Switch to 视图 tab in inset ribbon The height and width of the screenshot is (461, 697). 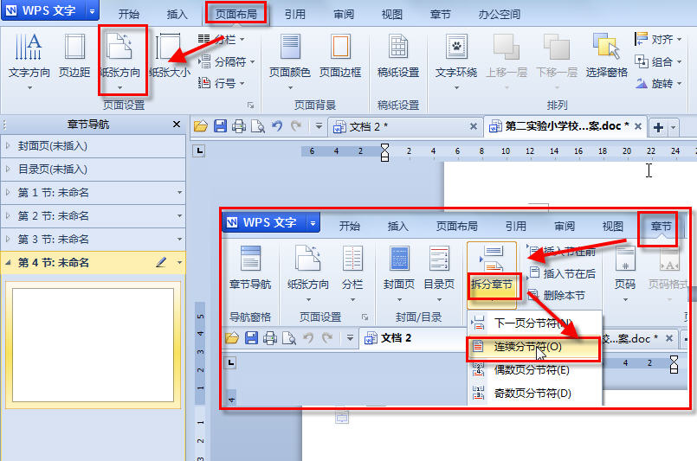[x=612, y=227]
